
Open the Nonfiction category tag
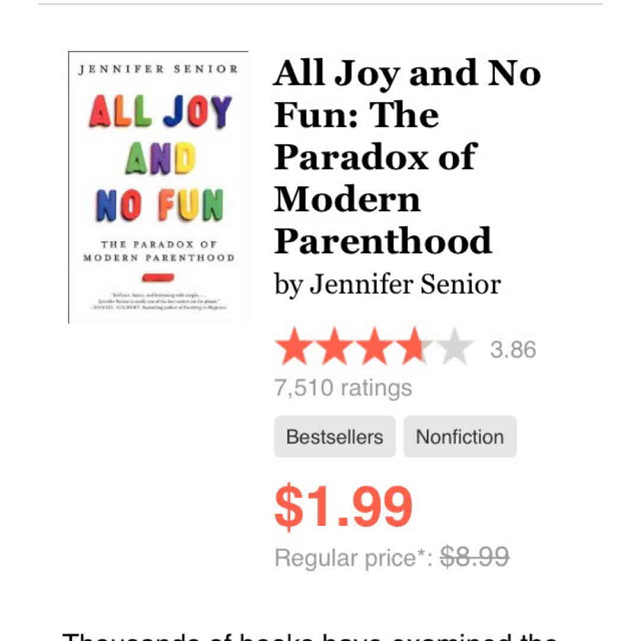click(x=460, y=437)
